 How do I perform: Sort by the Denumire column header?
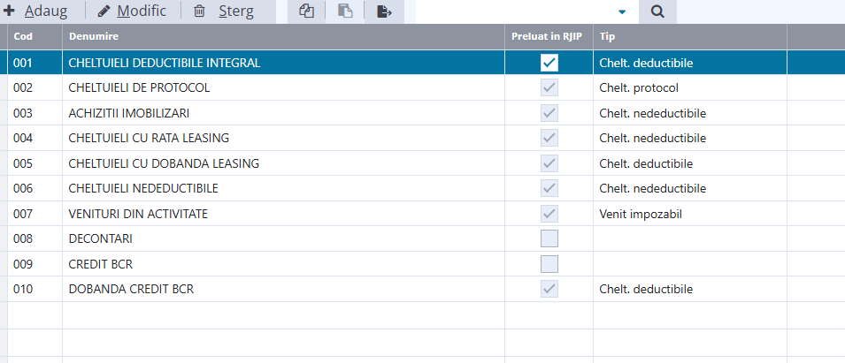[x=283, y=36]
